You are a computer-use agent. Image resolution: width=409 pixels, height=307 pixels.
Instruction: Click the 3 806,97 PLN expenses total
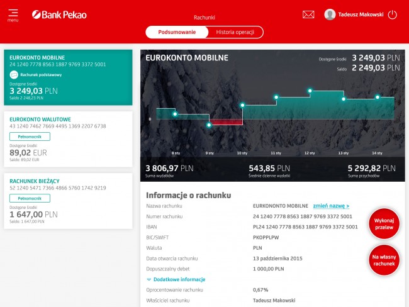(169, 168)
